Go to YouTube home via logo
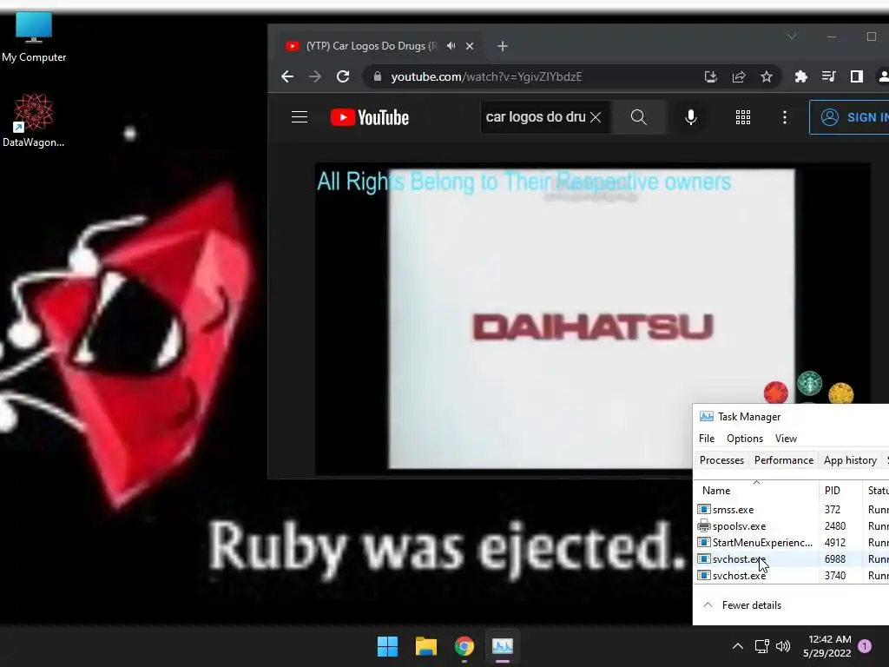The image size is (889, 667). [370, 117]
